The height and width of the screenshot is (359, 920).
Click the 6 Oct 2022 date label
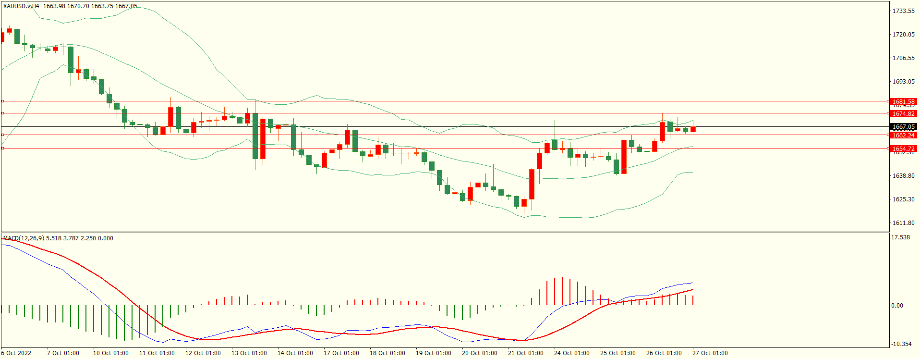pyautogui.click(x=16, y=353)
